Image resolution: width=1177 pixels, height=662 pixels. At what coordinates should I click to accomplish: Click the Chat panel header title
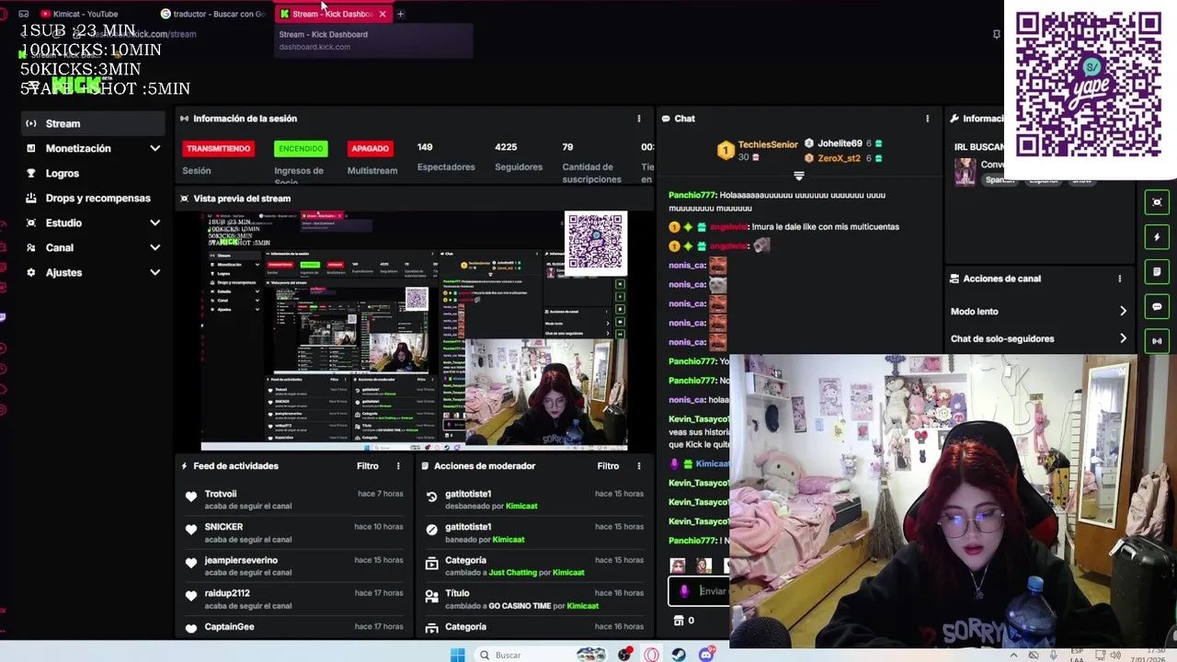click(x=684, y=119)
